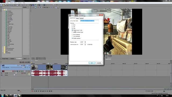The width and height of the screenshot is (172, 97).
Task: Save snapshot to file in preview toolbar
Action: (58, 8)
